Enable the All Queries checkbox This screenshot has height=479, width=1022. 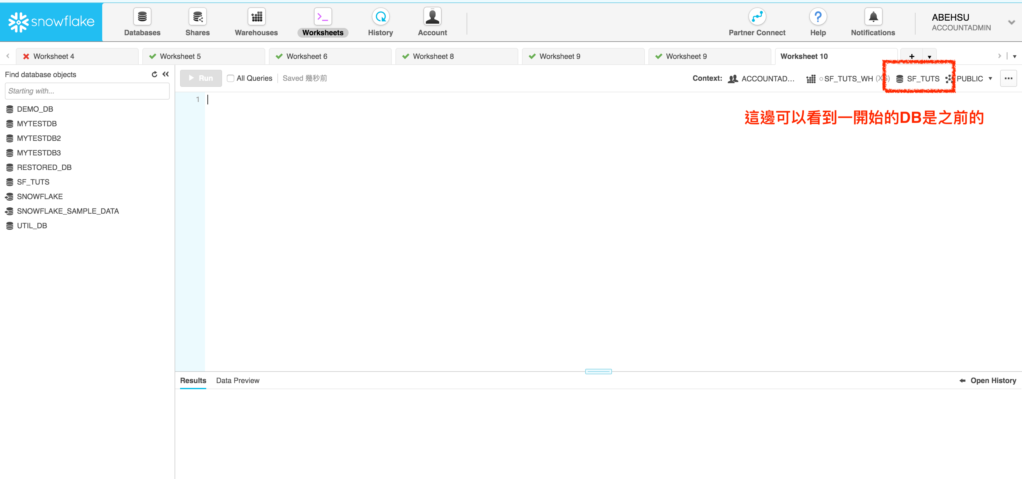pyautogui.click(x=231, y=78)
